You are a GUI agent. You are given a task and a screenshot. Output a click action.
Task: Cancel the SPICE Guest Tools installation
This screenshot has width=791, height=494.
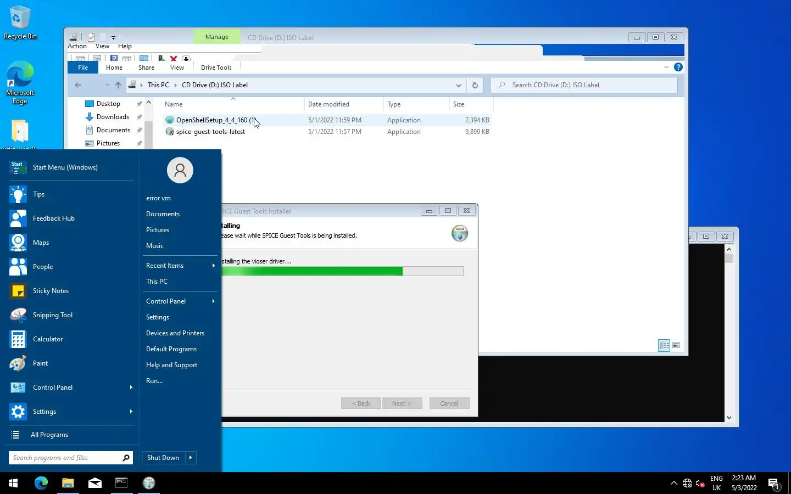(x=449, y=403)
